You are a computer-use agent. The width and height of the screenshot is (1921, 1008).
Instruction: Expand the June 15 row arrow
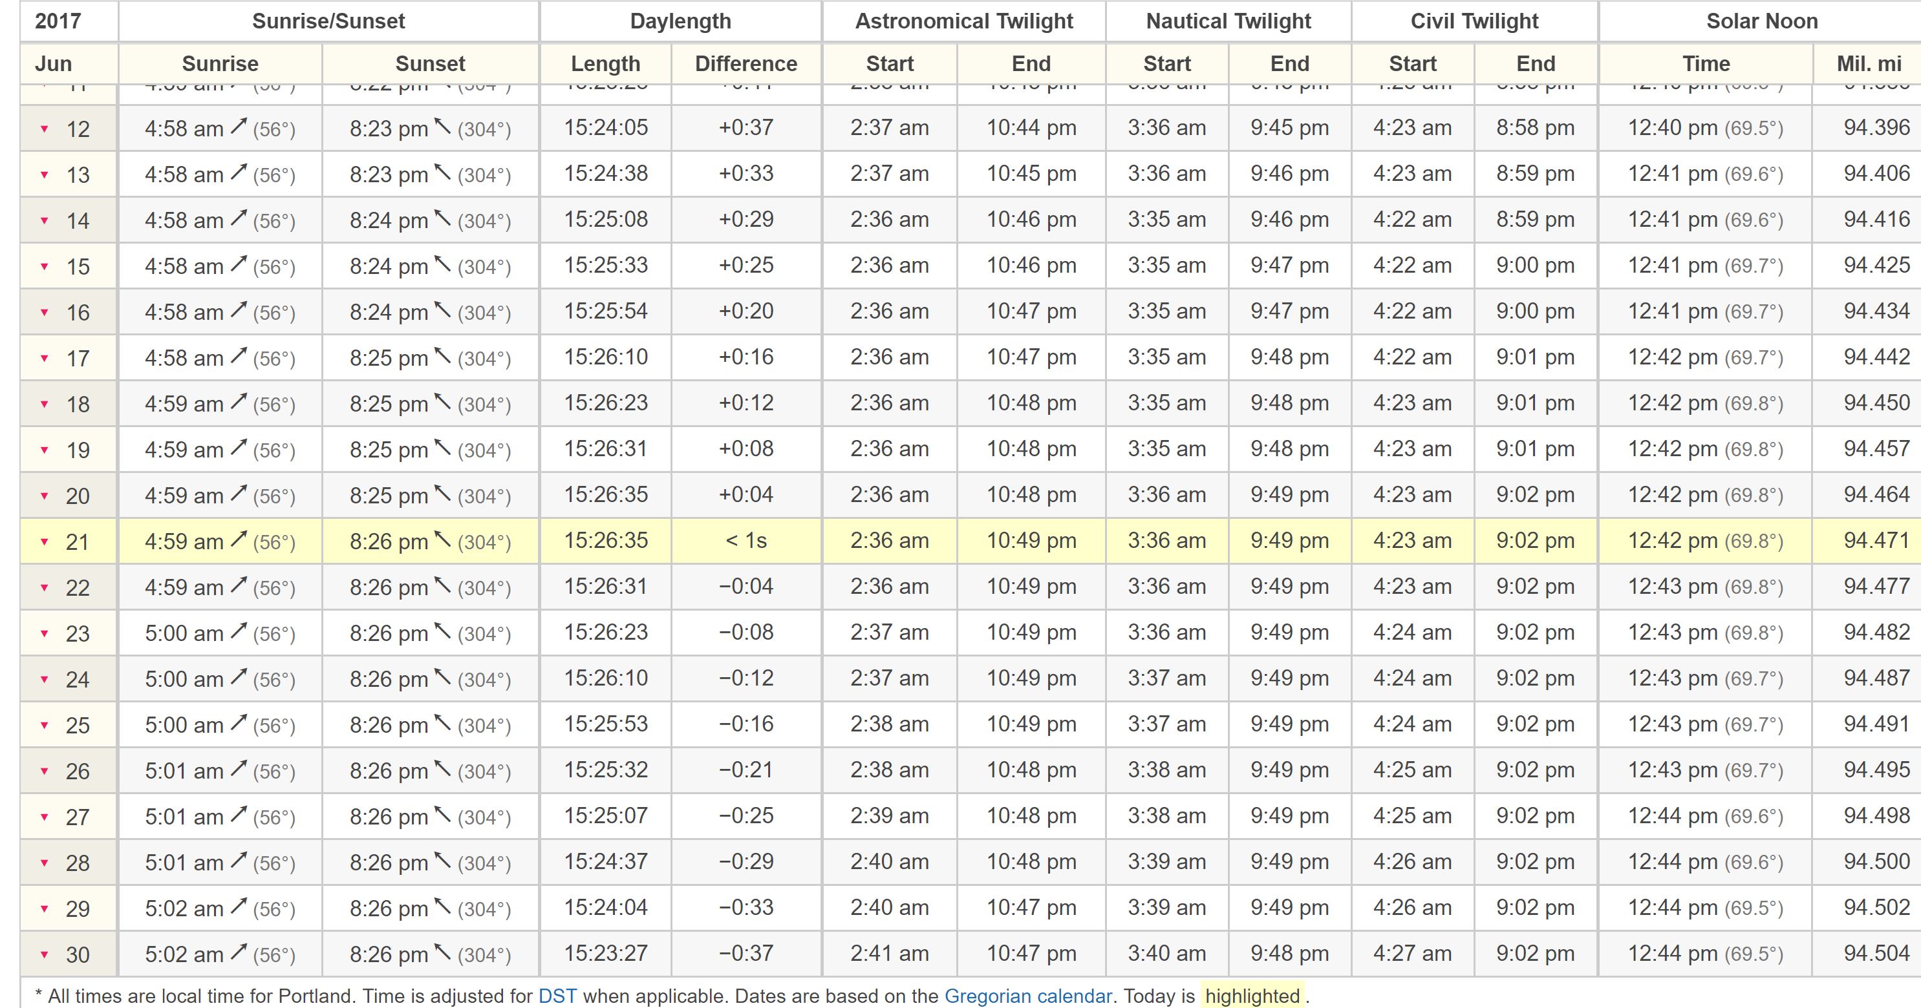click(x=45, y=267)
